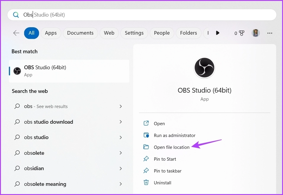The image size is (283, 195).
Task: Click the back arrow icon
Action: 16,33
